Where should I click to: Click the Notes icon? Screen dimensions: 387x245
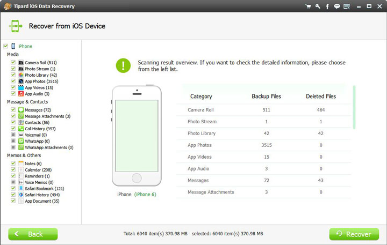pos(21,164)
